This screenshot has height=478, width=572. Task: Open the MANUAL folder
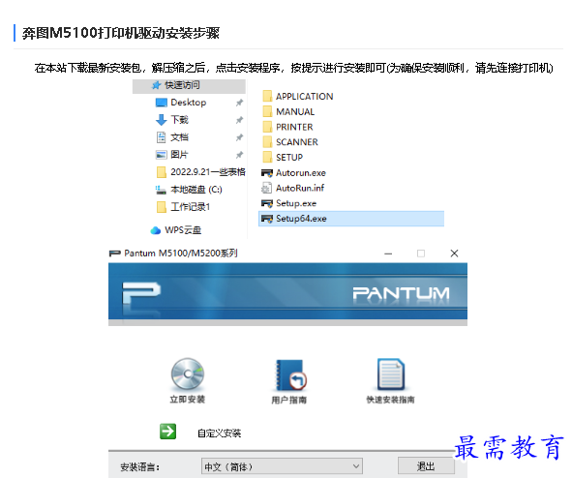click(295, 112)
